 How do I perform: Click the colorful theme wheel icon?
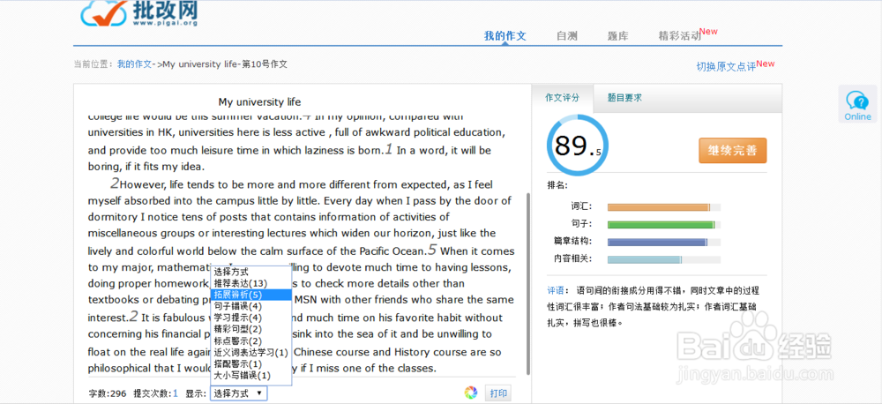[x=471, y=393]
